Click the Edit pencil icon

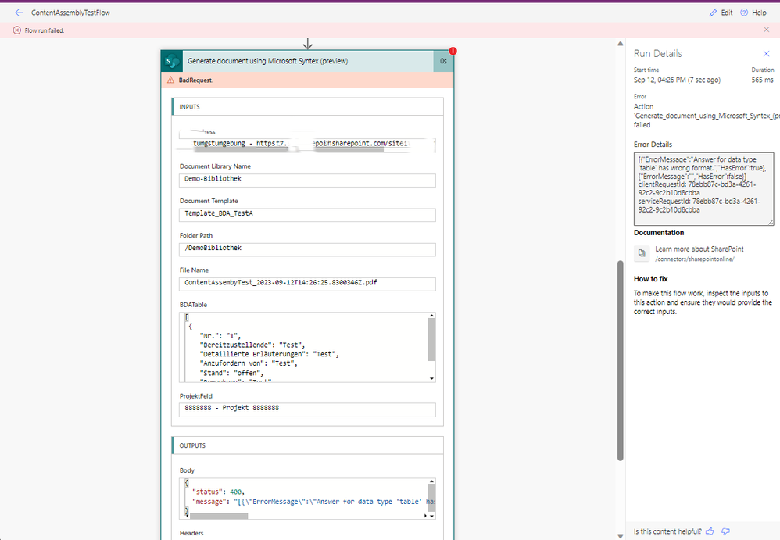(x=714, y=13)
